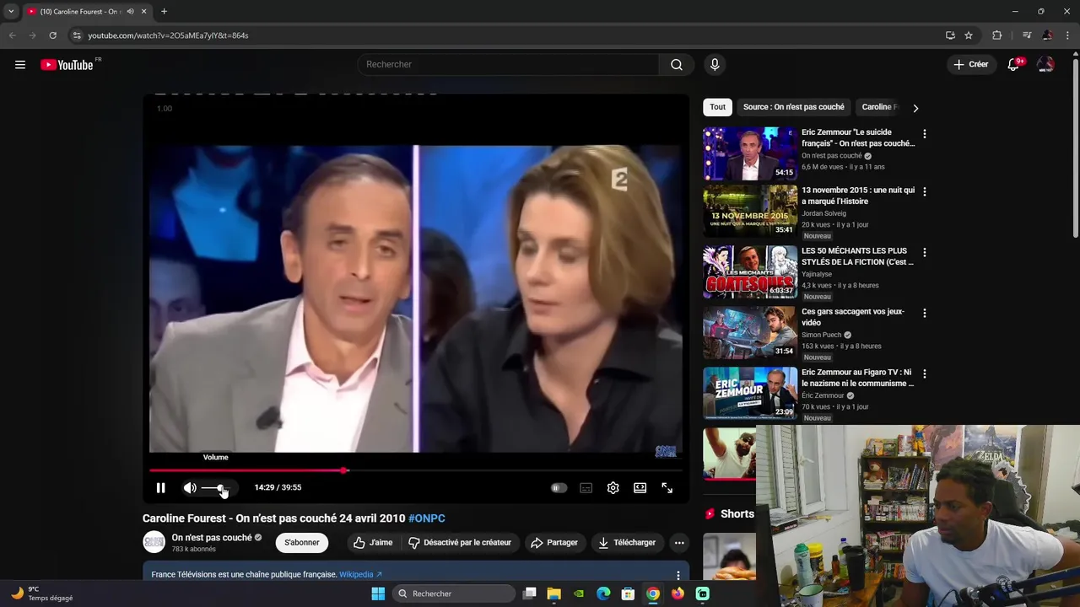This screenshot has height=607, width=1080.
Task: Mute the video with the speaker icon
Action: 190,487
